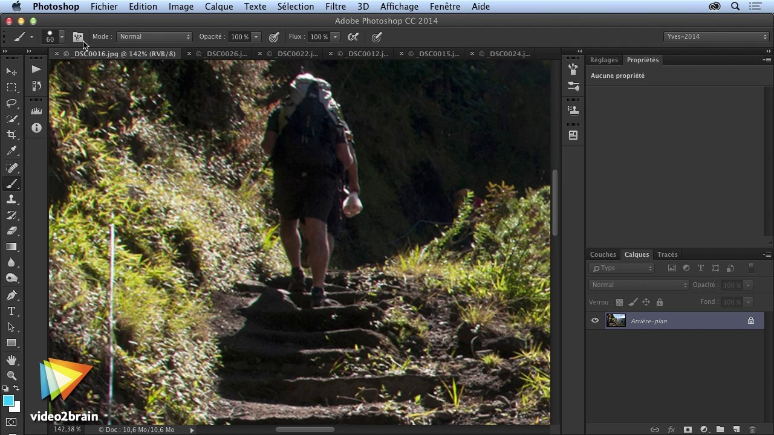This screenshot has height=435, width=774.
Task: Switch to the Tracés tab
Action: tap(668, 254)
